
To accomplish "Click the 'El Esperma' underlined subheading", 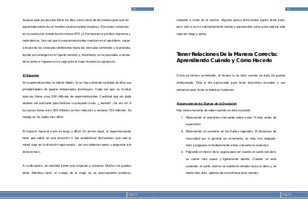I will click(x=31, y=75).
